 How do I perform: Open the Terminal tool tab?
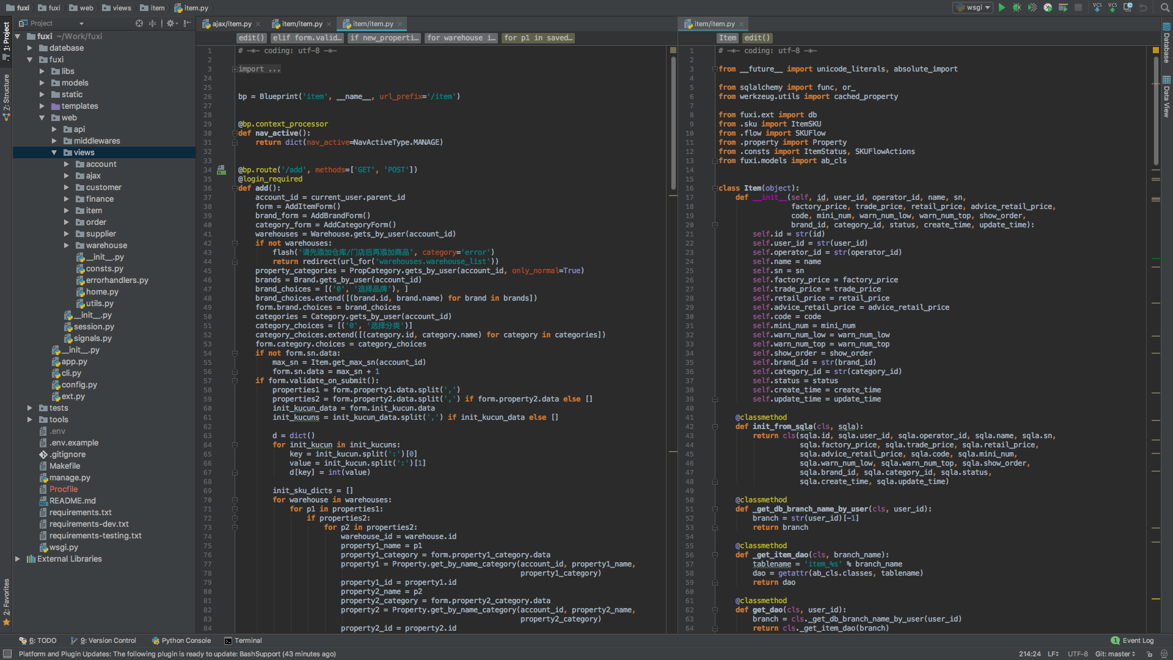[x=243, y=640]
